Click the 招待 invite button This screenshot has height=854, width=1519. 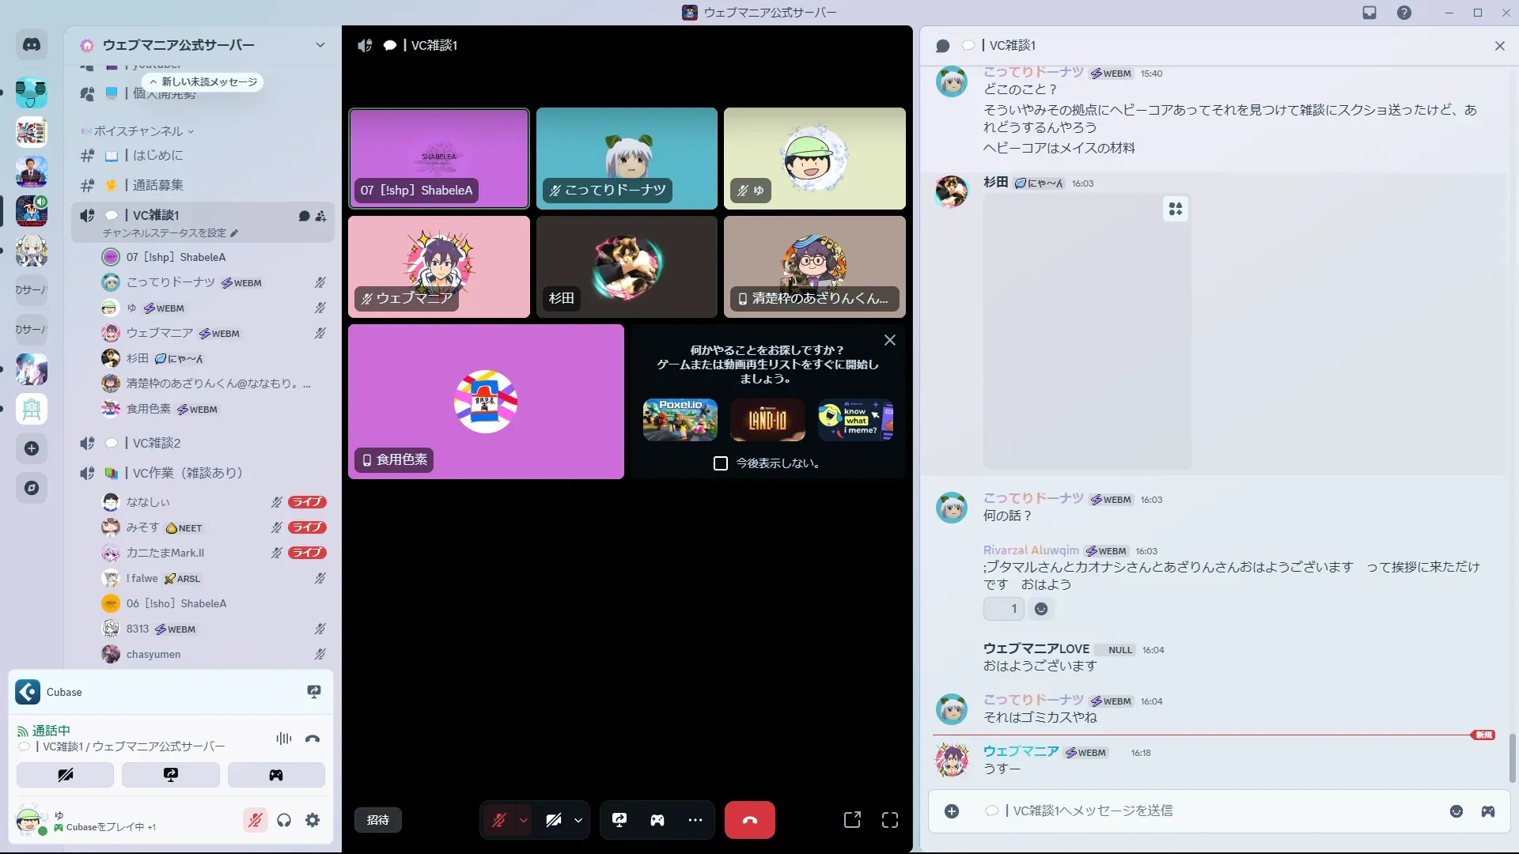378,820
